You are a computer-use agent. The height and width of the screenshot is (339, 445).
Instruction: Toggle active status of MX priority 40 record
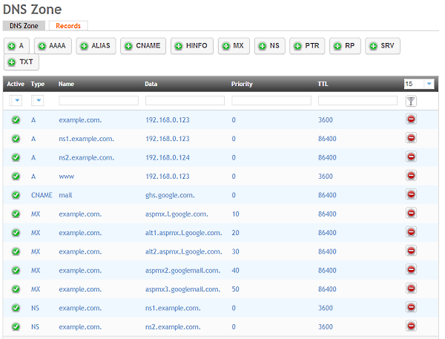[x=16, y=270]
